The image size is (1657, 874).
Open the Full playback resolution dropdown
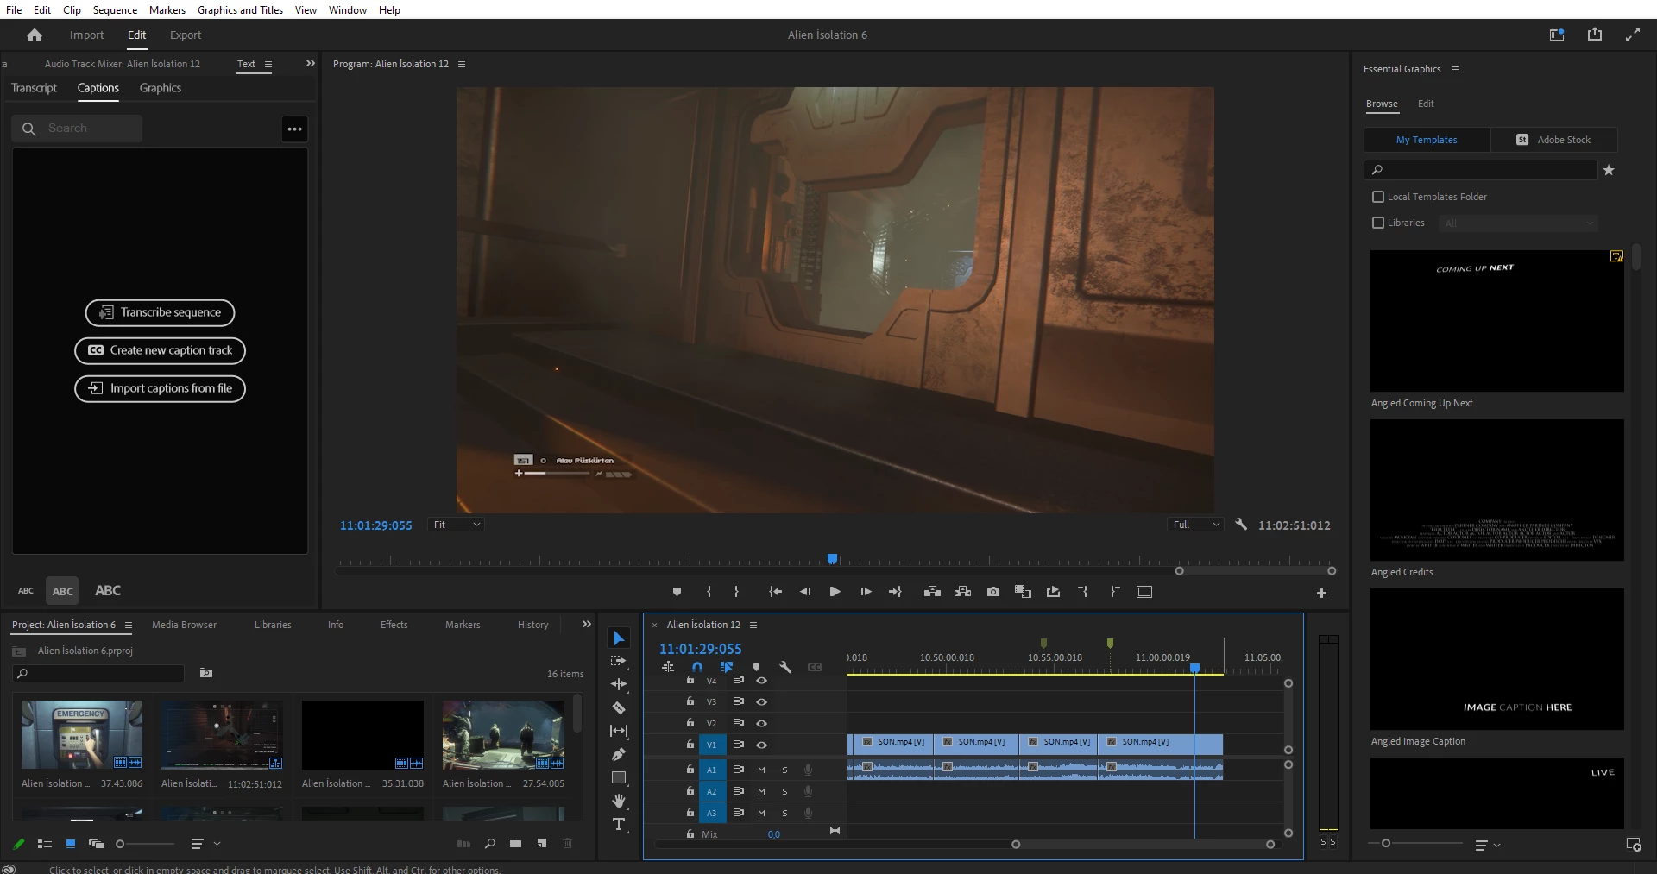coord(1195,525)
